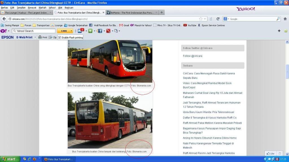The image size is (289, 162).
Task: Open the Markah menu
Action: (42, 8)
